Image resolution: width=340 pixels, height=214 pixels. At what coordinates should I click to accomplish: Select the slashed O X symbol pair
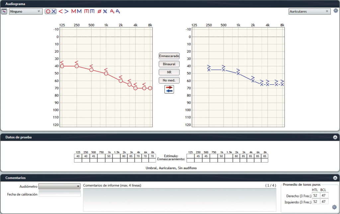(102, 11)
